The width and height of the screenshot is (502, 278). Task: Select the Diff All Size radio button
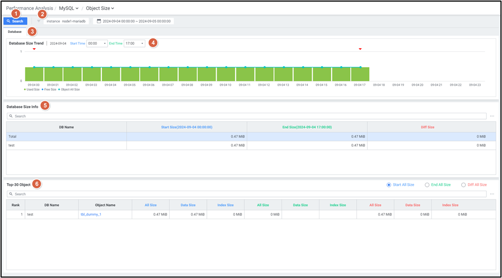tap(463, 185)
